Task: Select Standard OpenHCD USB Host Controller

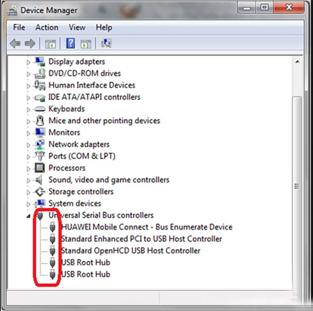Action: [131, 250]
